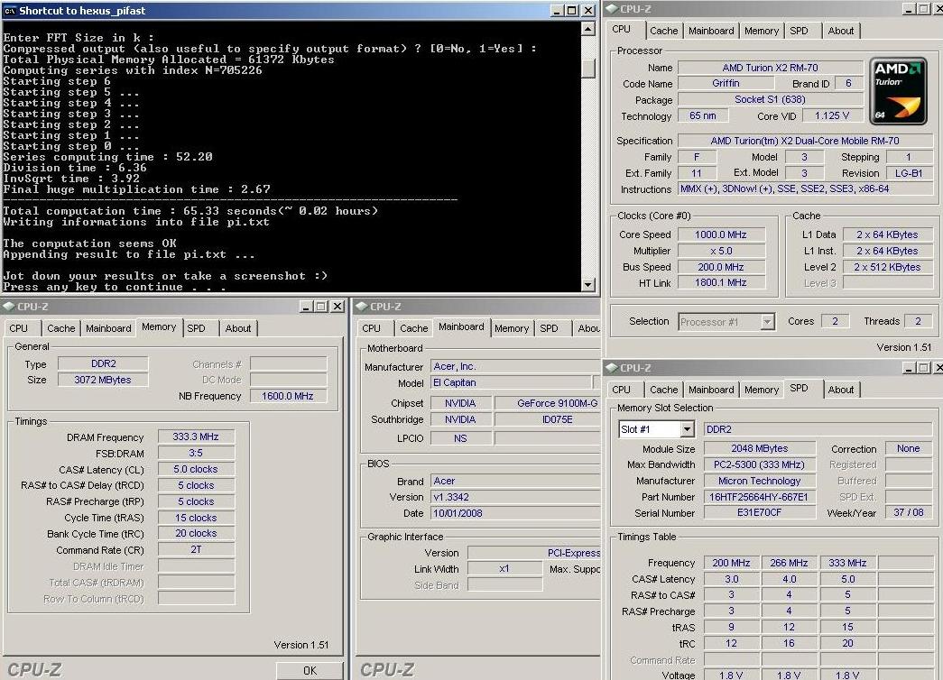
Task: Click NB Frequency value 1600.0 MHz
Action: click(288, 396)
